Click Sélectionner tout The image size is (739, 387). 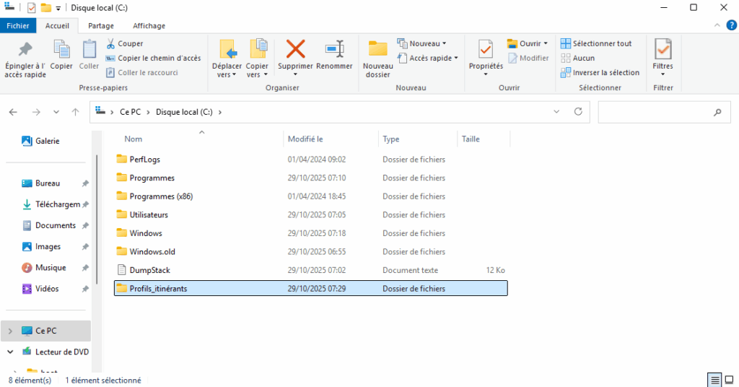597,43
